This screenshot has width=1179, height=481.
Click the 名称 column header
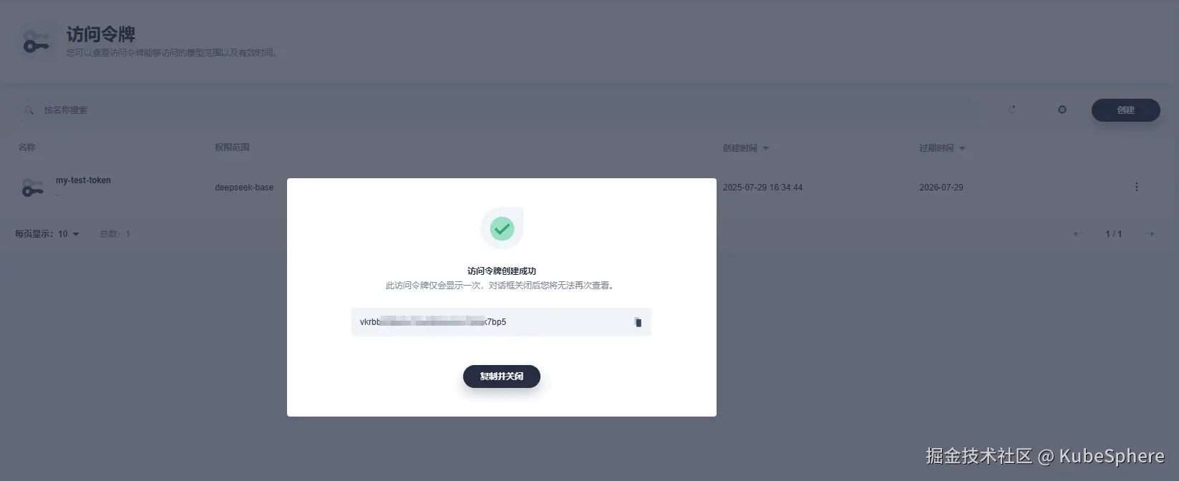[x=26, y=147]
